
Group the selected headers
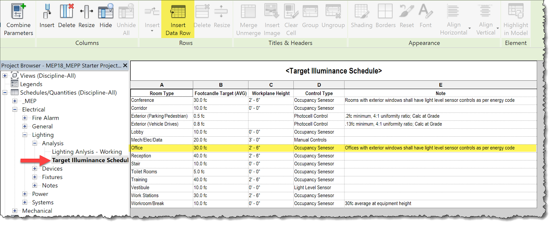click(x=310, y=16)
